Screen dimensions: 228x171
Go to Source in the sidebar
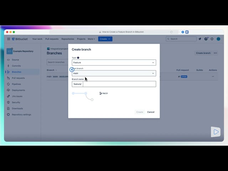(x=15, y=60)
